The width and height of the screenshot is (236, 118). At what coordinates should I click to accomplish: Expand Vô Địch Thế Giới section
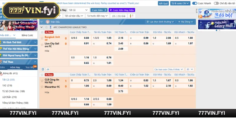pos(19,42)
